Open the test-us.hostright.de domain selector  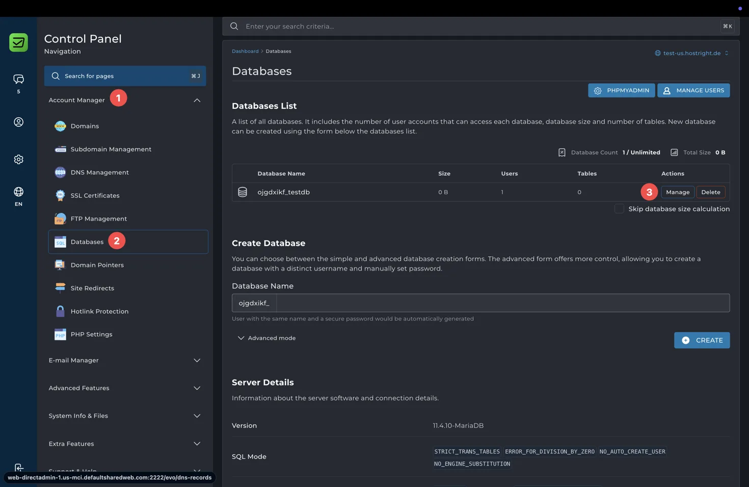pos(692,53)
